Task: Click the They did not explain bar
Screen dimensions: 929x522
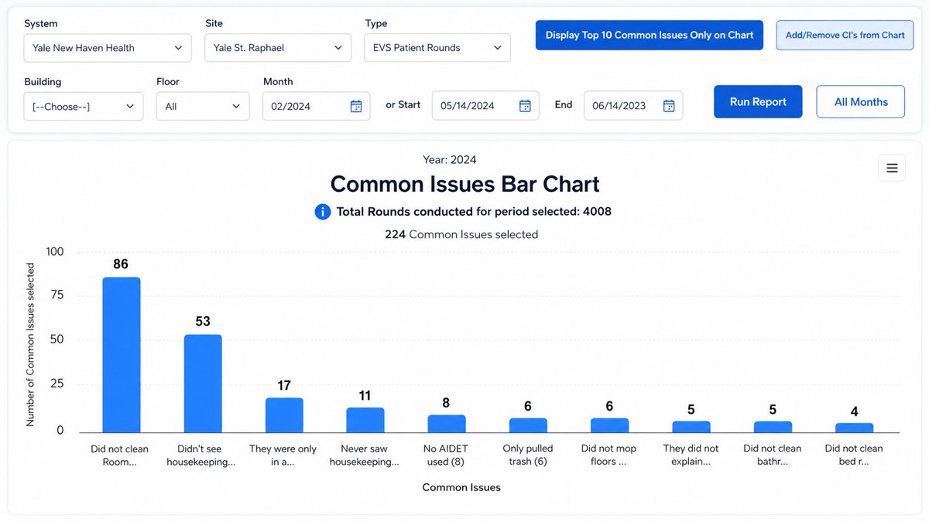Action: pyautogui.click(x=691, y=427)
